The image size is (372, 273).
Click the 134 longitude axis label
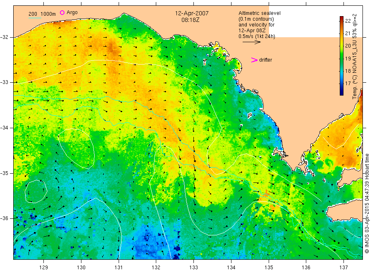[231, 267]
